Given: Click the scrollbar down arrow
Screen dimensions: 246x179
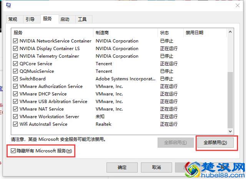Looking at the screenshot, I should coord(230,131).
